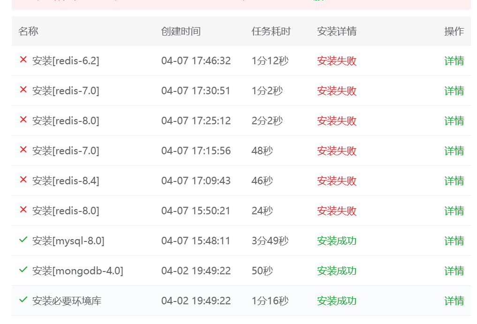Click the duration 50秒
The width and height of the screenshot is (477, 324).
click(262, 271)
